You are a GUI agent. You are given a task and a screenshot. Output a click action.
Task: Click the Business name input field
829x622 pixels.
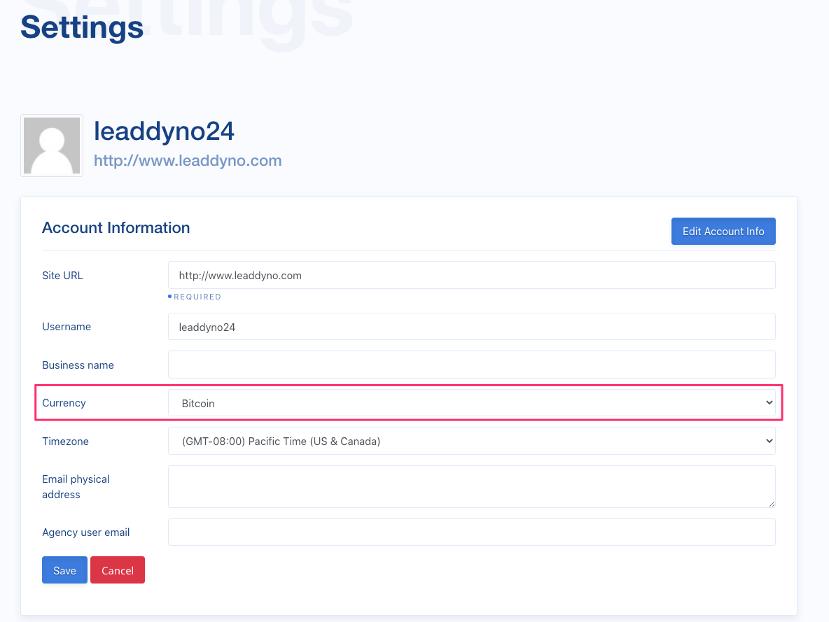(472, 365)
